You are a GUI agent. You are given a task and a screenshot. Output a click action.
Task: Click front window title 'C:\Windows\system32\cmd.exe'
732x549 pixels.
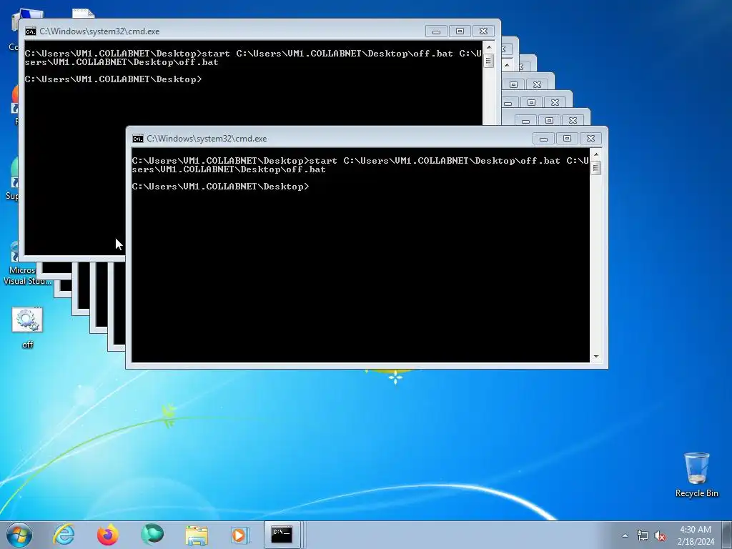(207, 139)
